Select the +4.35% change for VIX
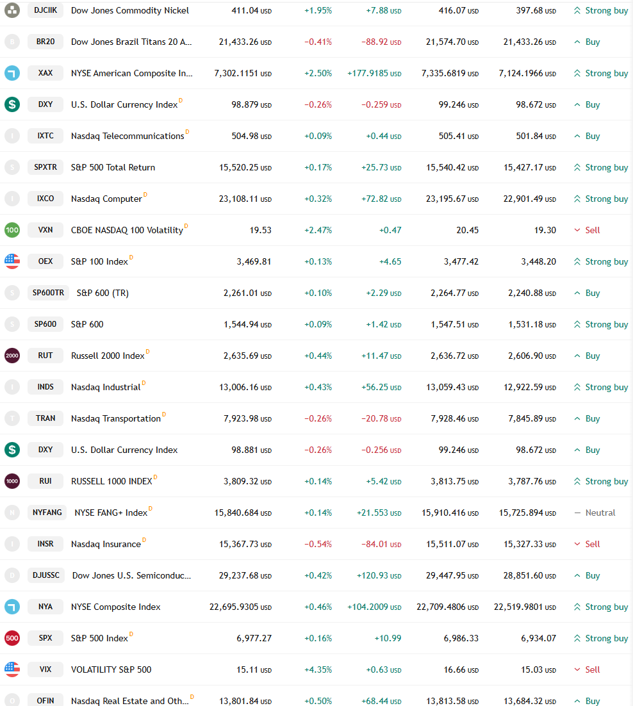The image size is (633, 706). pyautogui.click(x=318, y=670)
